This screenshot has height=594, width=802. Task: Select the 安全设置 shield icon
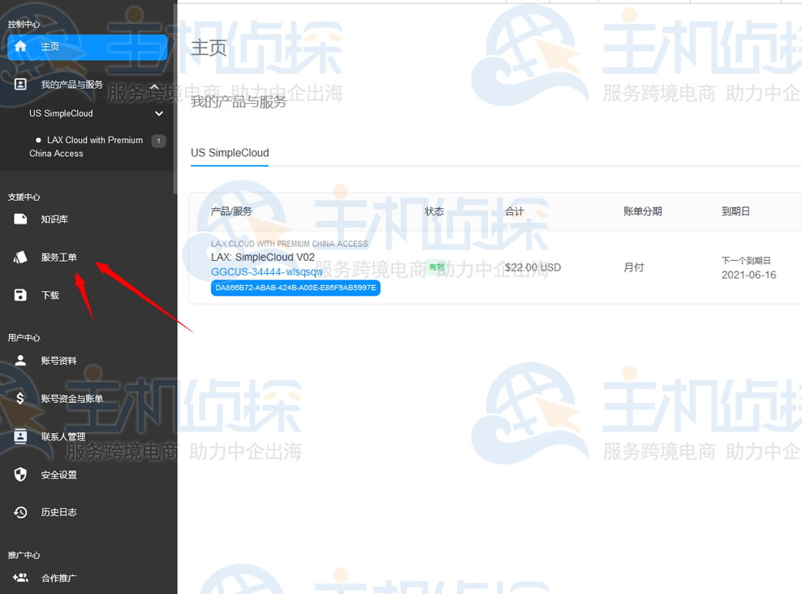click(x=19, y=475)
